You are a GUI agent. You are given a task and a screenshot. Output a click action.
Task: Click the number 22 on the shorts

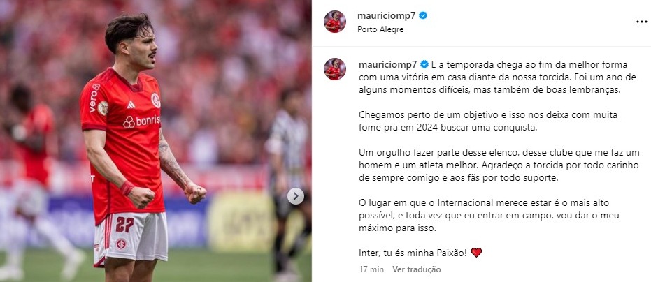pyautogui.click(x=124, y=224)
